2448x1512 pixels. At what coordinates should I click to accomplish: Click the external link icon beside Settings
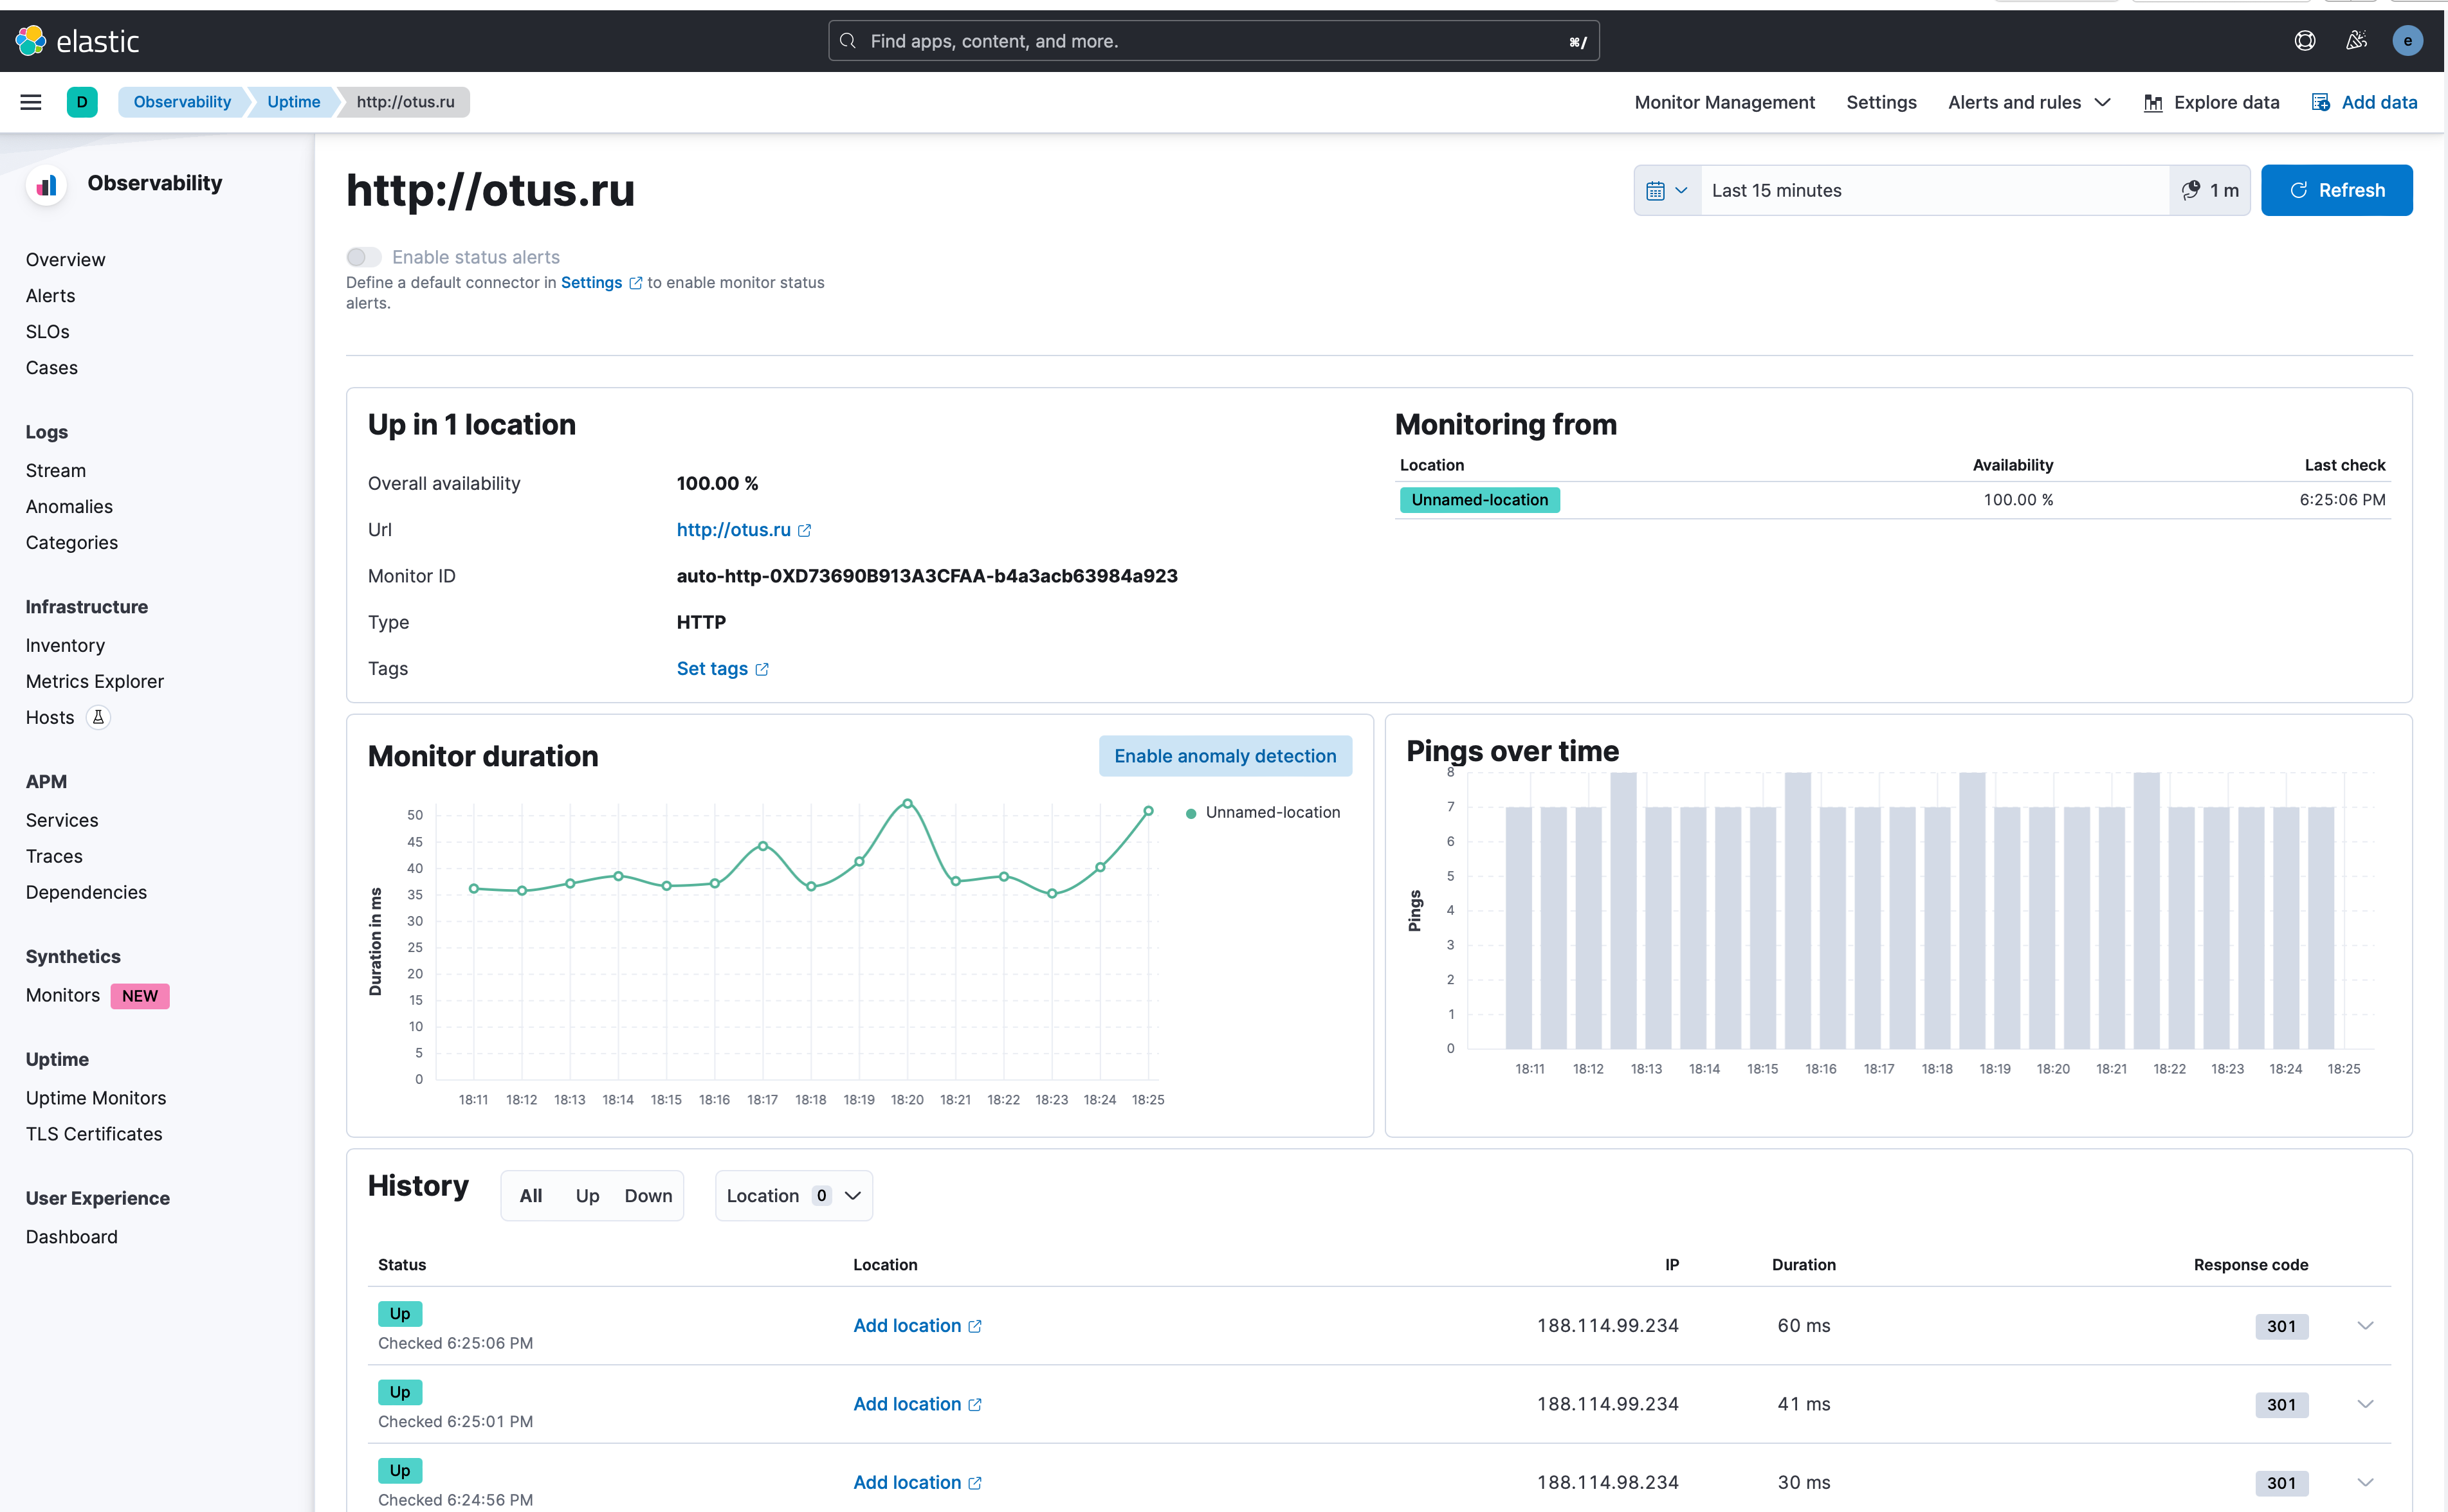pos(635,283)
